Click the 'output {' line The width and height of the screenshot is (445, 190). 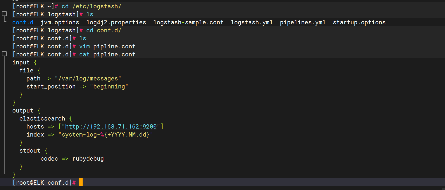(26, 111)
